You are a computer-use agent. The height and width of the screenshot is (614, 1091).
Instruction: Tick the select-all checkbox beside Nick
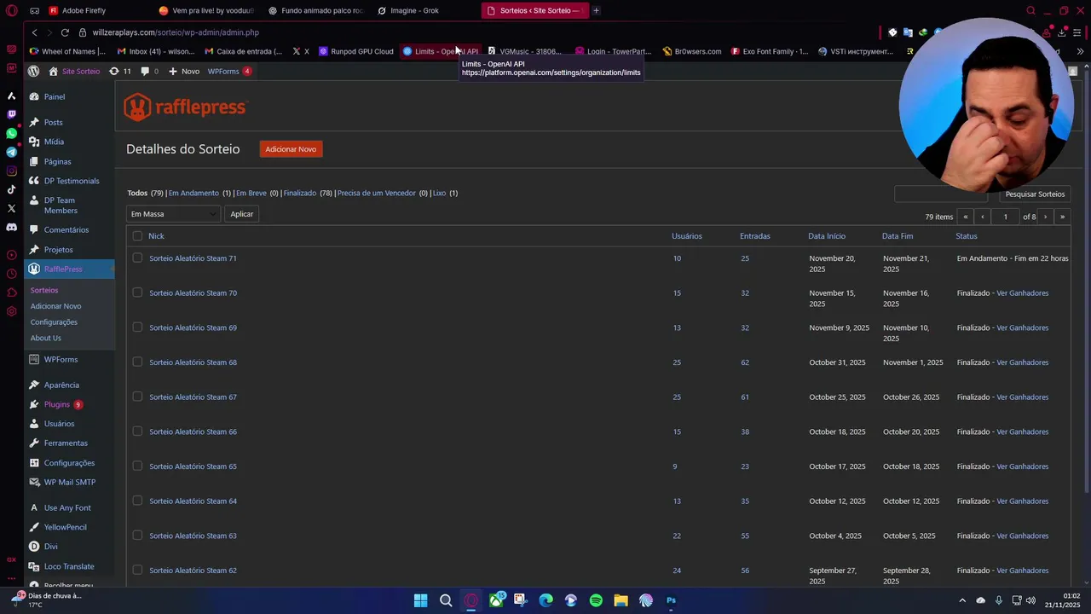pyautogui.click(x=137, y=236)
